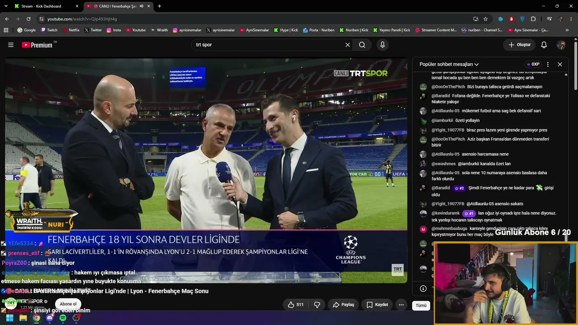Click the TRT Spor video player

tap(206, 171)
